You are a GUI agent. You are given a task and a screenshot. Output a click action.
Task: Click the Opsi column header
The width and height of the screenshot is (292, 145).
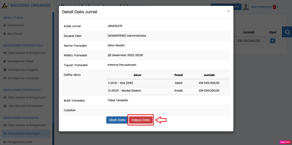[x=273, y=32]
